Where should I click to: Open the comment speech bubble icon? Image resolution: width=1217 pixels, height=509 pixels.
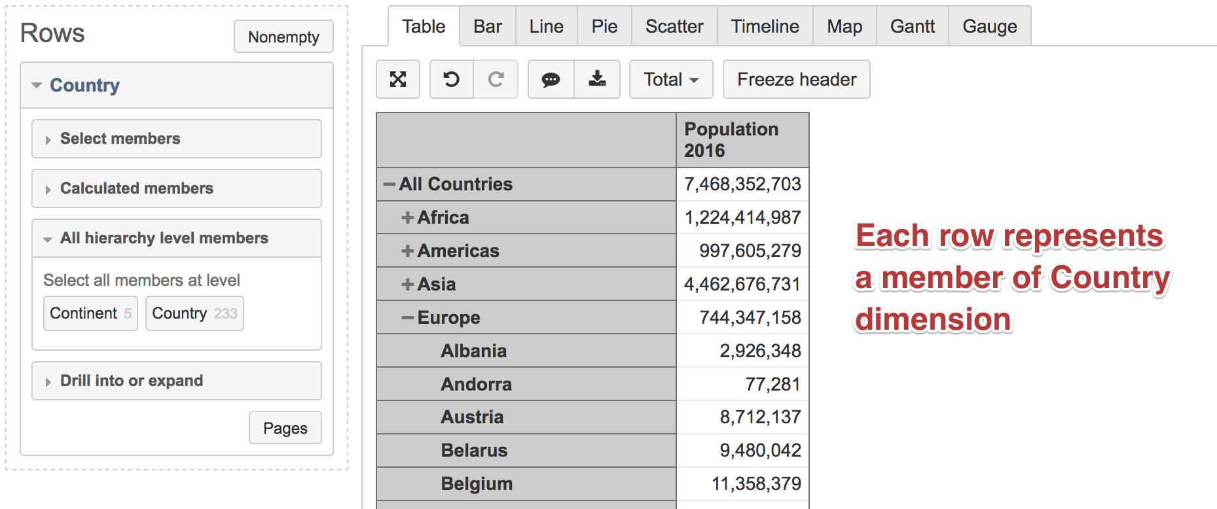tap(551, 79)
